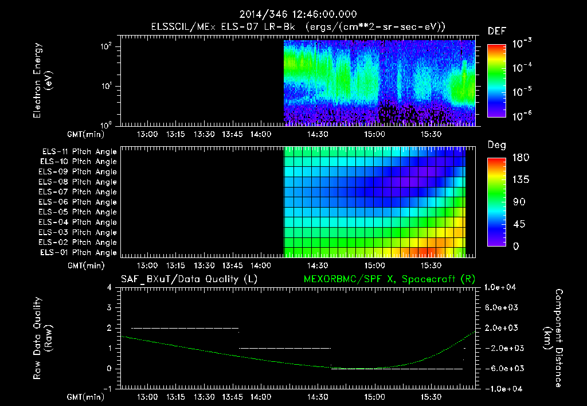Image resolution: width=587 pixels, height=406 pixels.
Task: Select the ELS-11 Pitch Angle row label
Action: click(79, 152)
